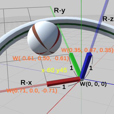Viewport: 114px width, 114px height.
Task: Click the length label 1 under red axis
Action: coord(64,87)
